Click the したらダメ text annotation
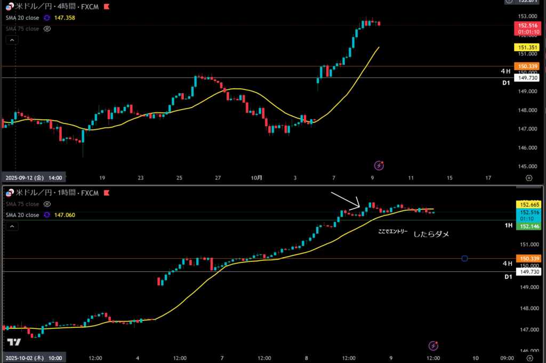Viewport: 546px width, 363px height. coord(431,233)
